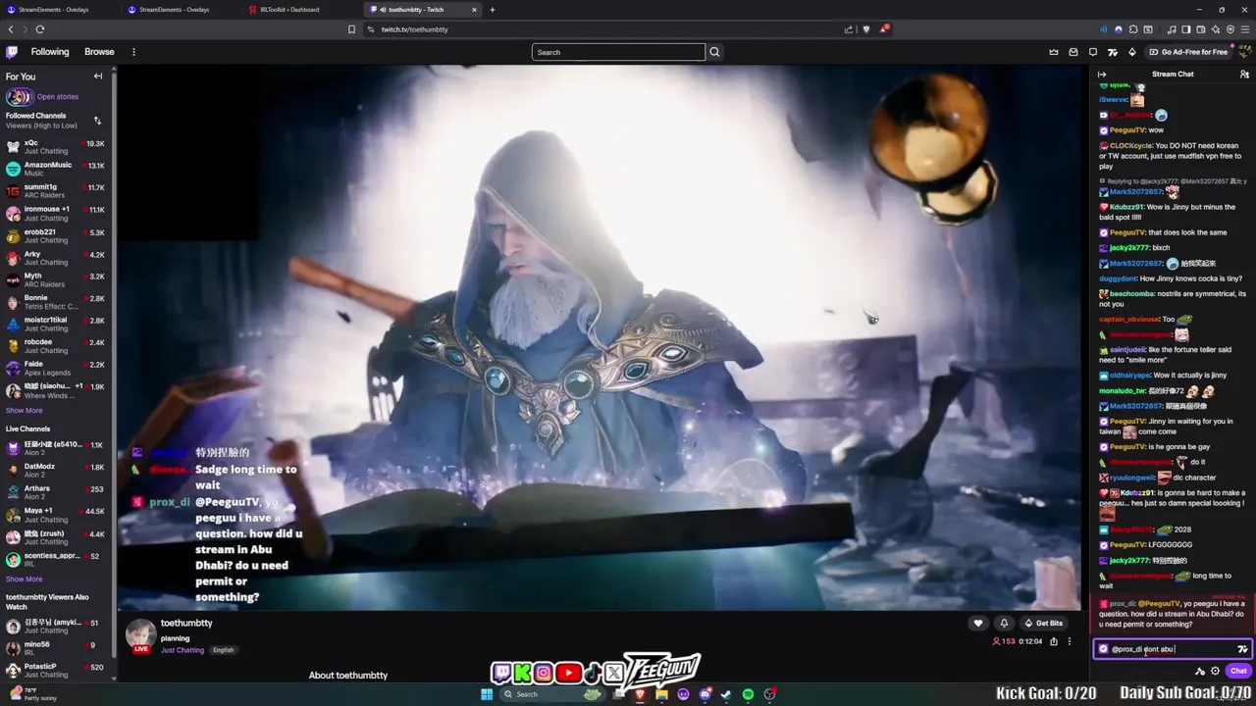The width and height of the screenshot is (1256, 706).
Task: Expand Show More under Followed Channels
Action: coord(24,411)
